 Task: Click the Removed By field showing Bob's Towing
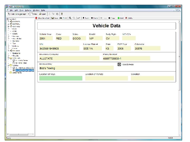tap(77, 68)
